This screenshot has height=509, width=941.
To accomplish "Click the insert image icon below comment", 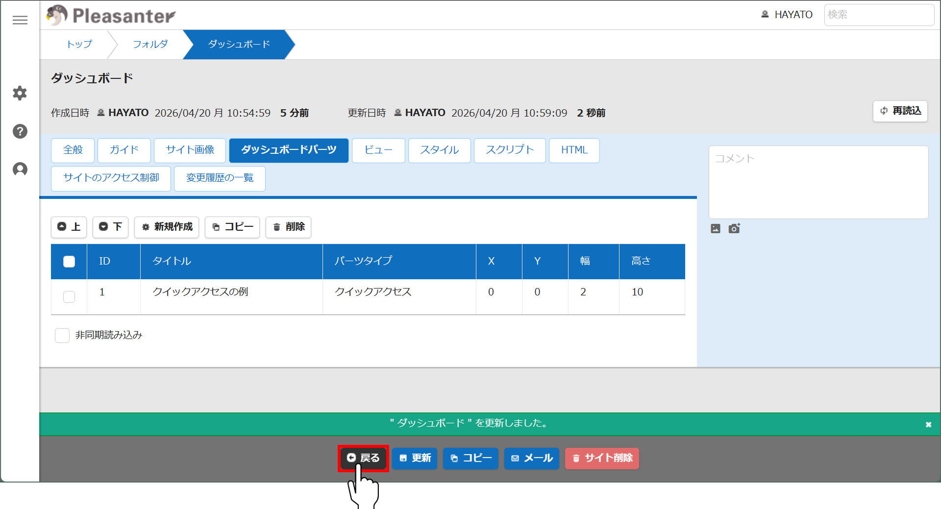I will pos(716,228).
